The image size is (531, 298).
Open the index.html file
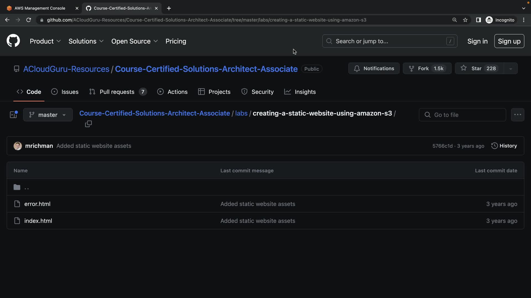click(38, 221)
